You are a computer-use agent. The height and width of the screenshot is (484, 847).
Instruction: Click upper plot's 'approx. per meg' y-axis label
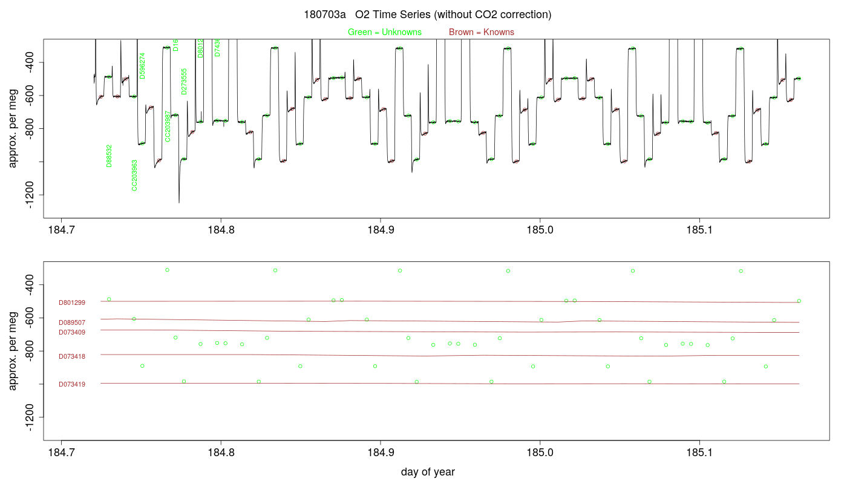13,128
